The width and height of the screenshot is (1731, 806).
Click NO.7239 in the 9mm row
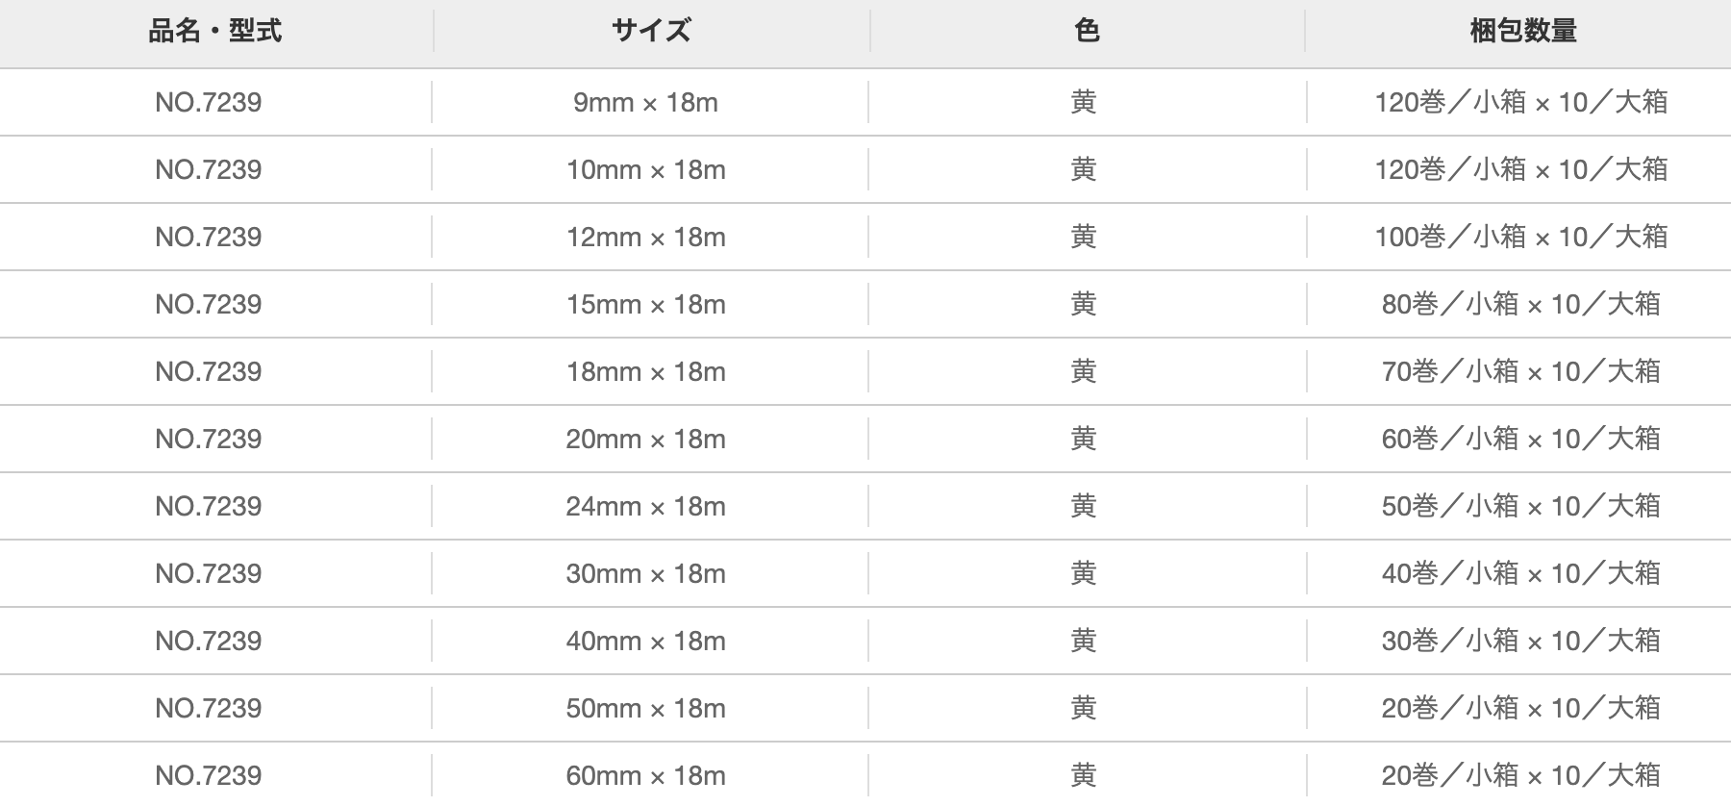pos(209,103)
